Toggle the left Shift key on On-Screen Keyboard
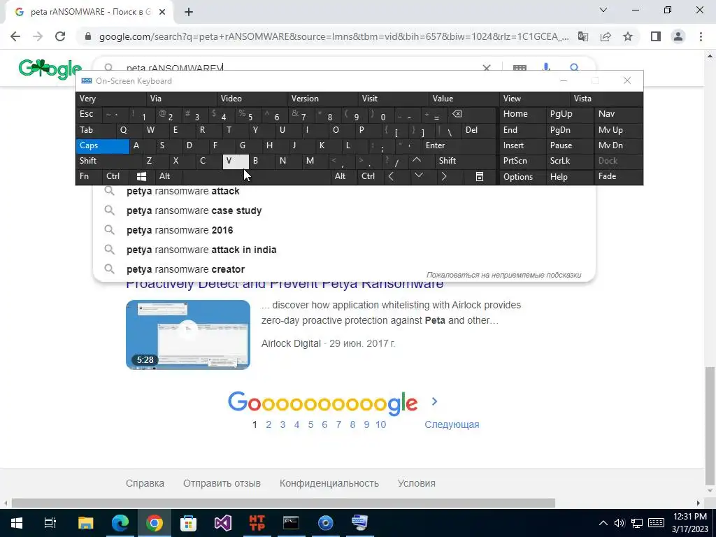Image resolution: width=716 pixels, height=537 pixels. click(108, 161)
